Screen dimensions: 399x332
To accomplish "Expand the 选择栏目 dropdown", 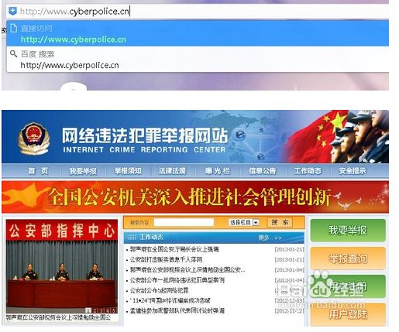I will click(244, 222).
